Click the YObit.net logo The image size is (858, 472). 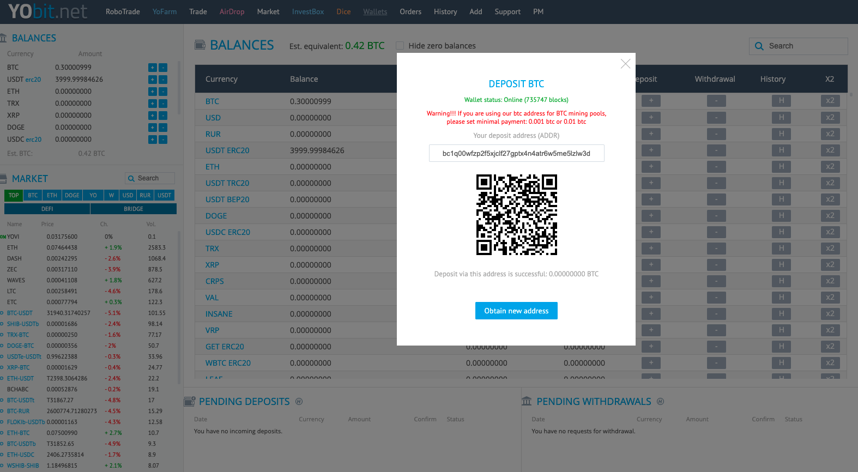click(47, 11)
